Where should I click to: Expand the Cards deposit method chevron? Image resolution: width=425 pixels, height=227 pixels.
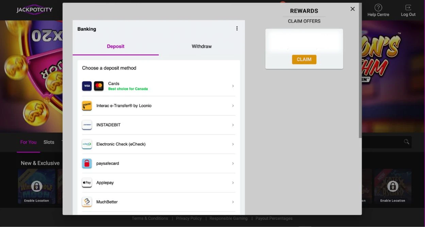(233, 86)
